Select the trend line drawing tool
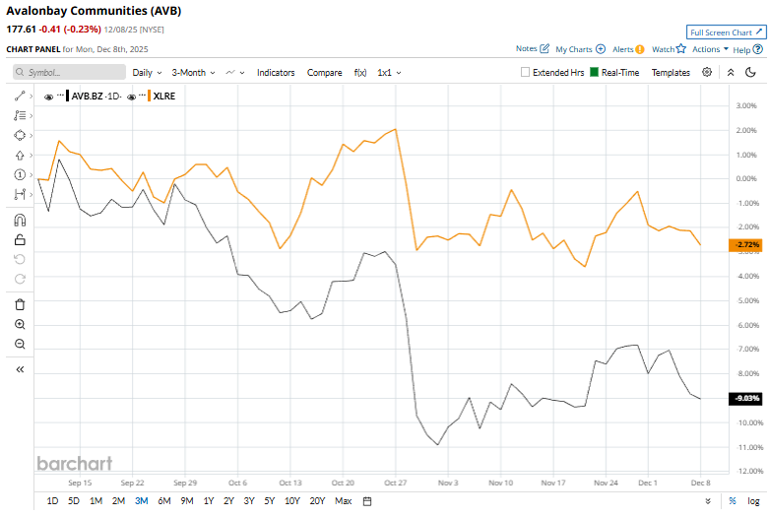This screenshot has width=769, height=517. (20, 97)
